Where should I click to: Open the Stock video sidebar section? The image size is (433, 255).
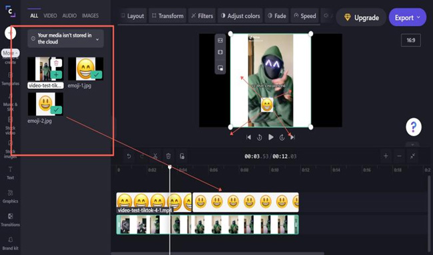click(10, 126)
